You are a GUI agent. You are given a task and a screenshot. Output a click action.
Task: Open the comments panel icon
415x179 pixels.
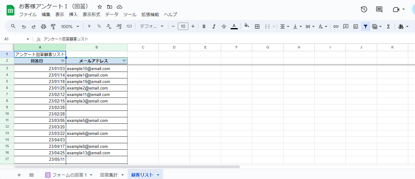[x=379, y=9]
